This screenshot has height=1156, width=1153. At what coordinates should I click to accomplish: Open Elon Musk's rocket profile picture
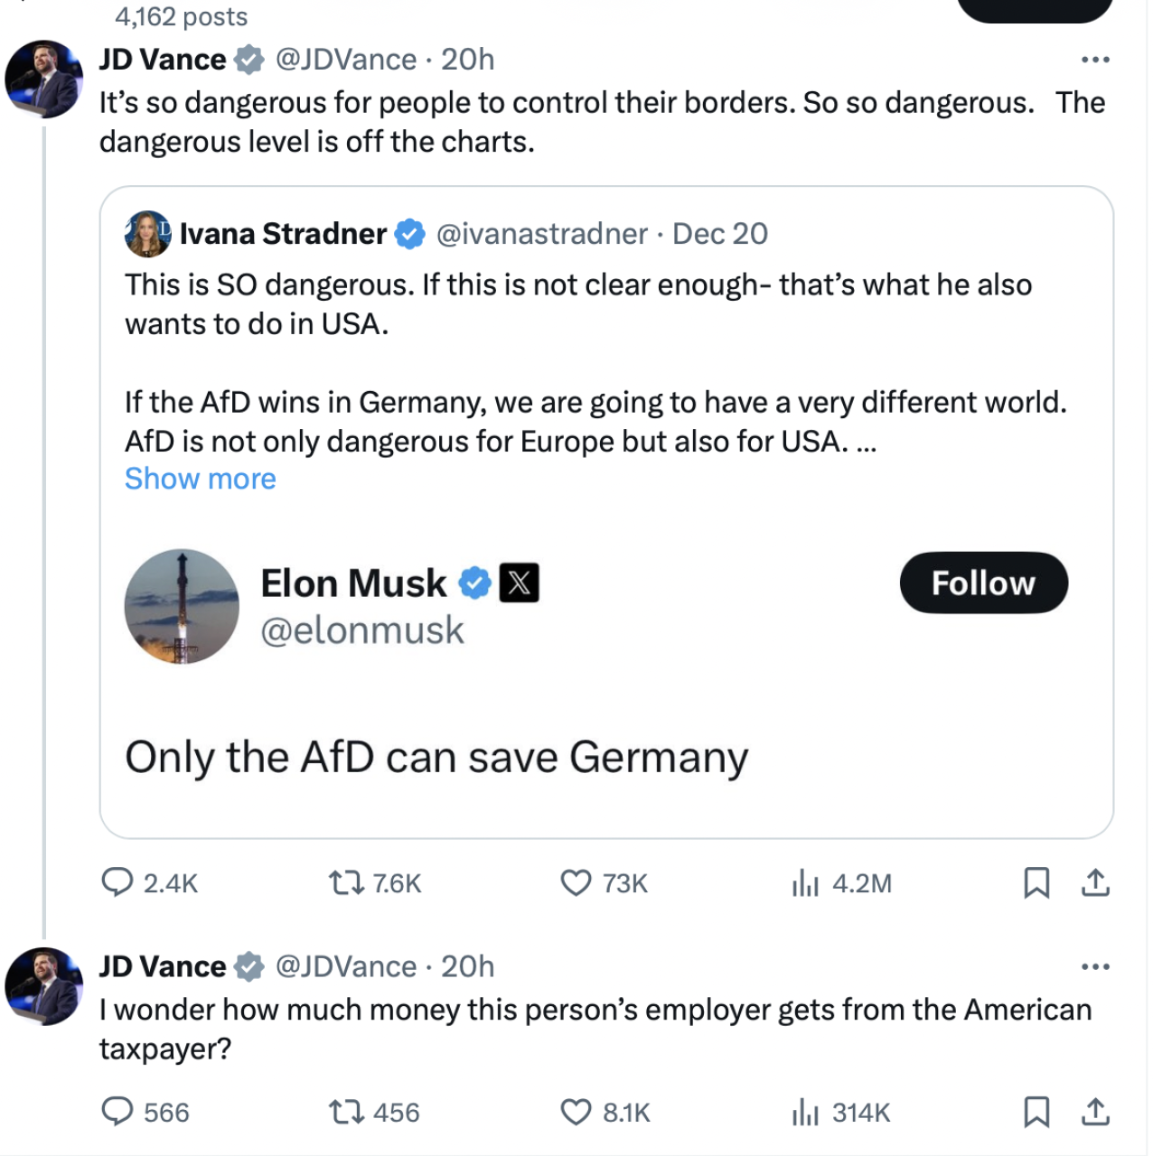tap(182, 606)
